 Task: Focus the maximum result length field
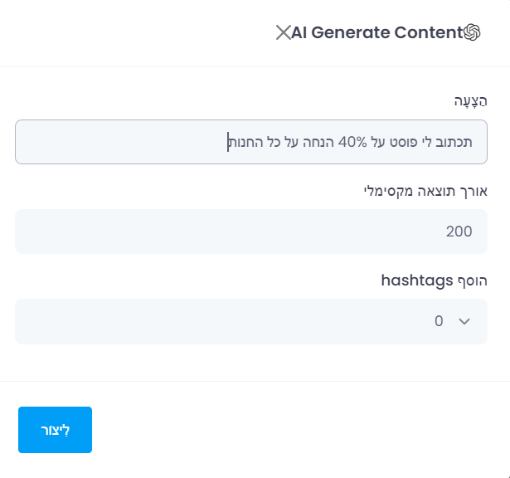(250, 232)
